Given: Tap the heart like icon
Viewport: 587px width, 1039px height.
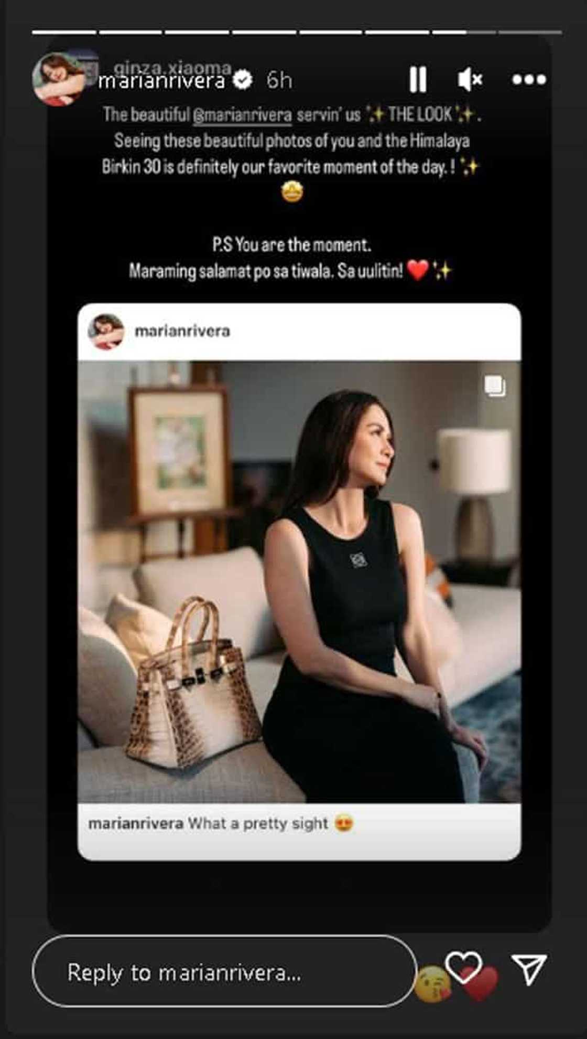Looking at the screenshot, I should (x=463, y=967).
